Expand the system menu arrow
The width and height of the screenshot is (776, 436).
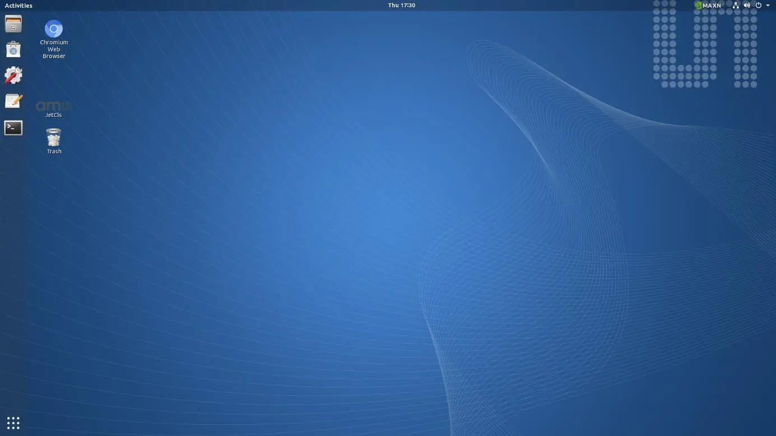click(768, 5)
